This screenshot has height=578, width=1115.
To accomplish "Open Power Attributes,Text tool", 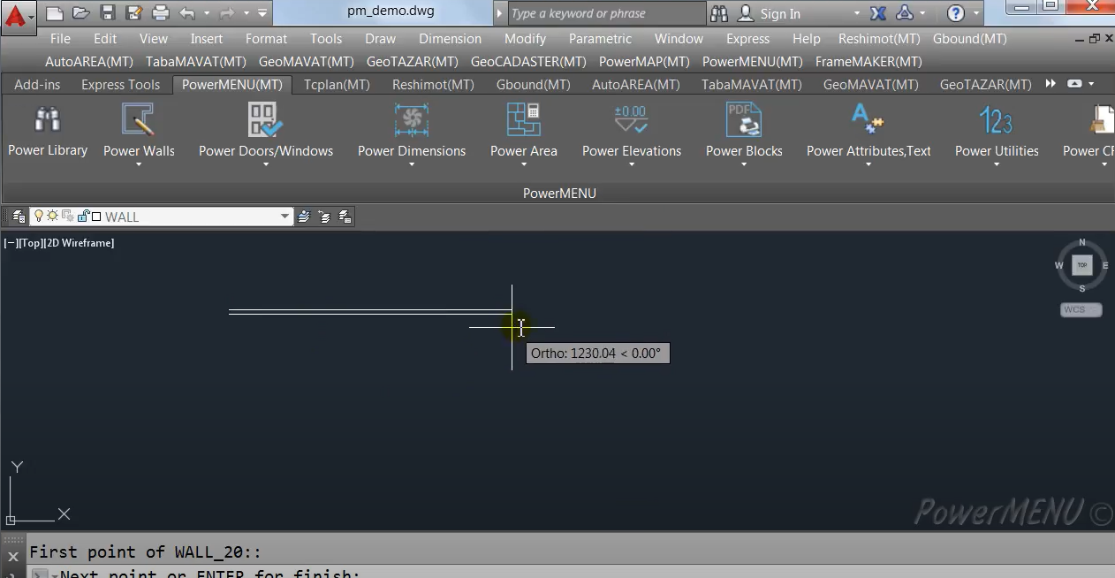I will click(x=868, y=133).
